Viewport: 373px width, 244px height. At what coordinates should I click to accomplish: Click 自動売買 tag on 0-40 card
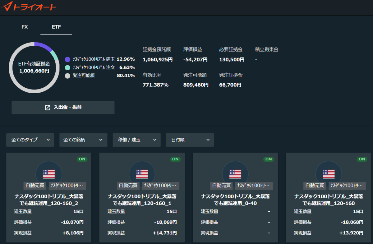[222, 186]
